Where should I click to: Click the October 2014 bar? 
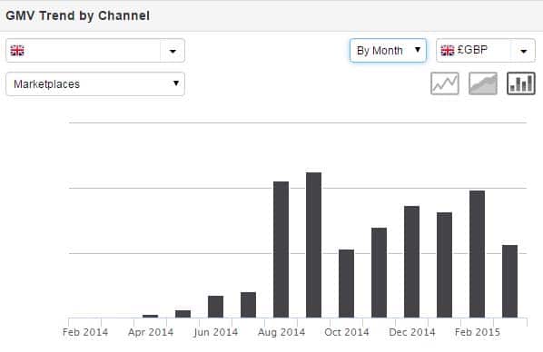click(x=346, y=283)
